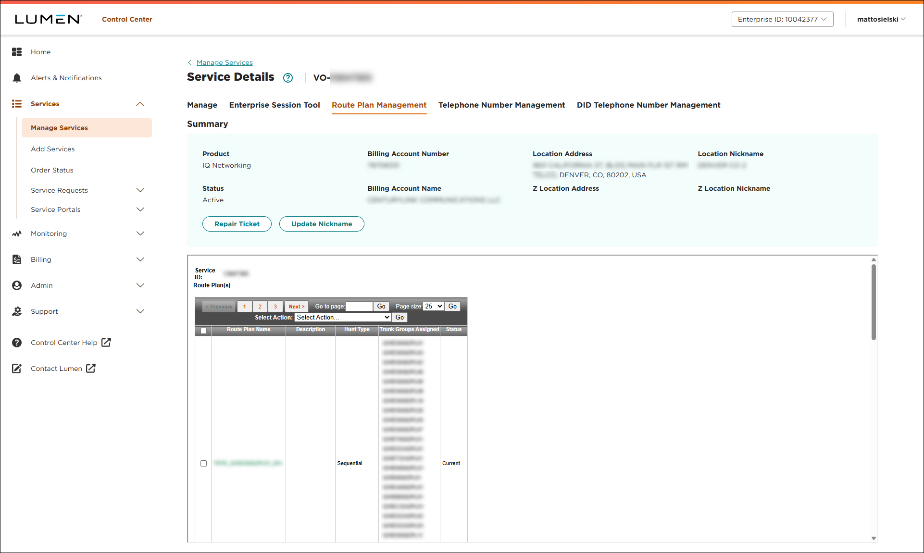Change page size using the 25 dropdown
Screen dimensions: 924x553
coord(433,306)
